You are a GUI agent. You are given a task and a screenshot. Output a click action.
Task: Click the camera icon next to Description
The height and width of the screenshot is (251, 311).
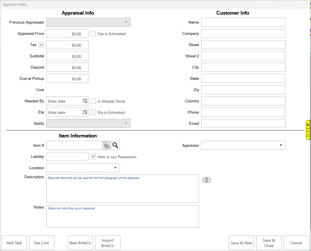coord(206,180)
